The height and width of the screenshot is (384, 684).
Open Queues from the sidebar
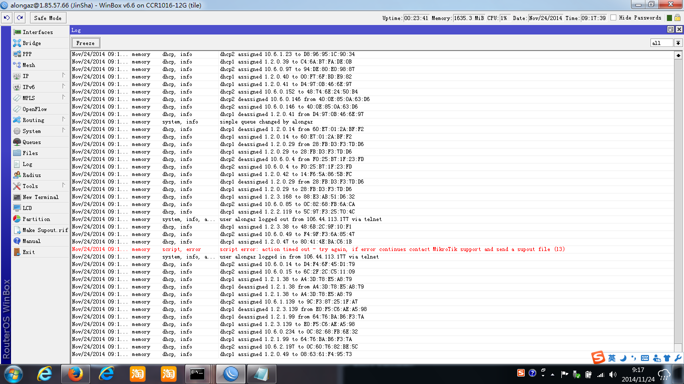(40, 142)
